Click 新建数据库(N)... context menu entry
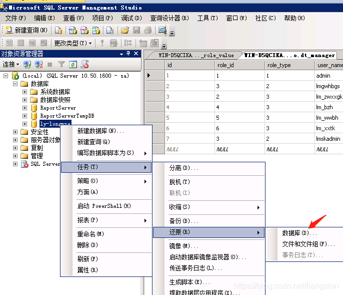 click(106, 131)
